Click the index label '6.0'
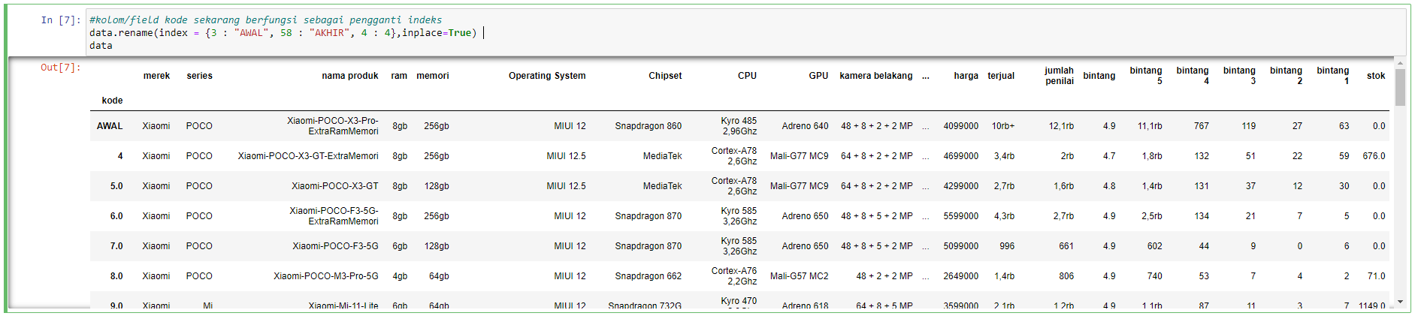This screenshot has width=1415, height=316. 116,216
